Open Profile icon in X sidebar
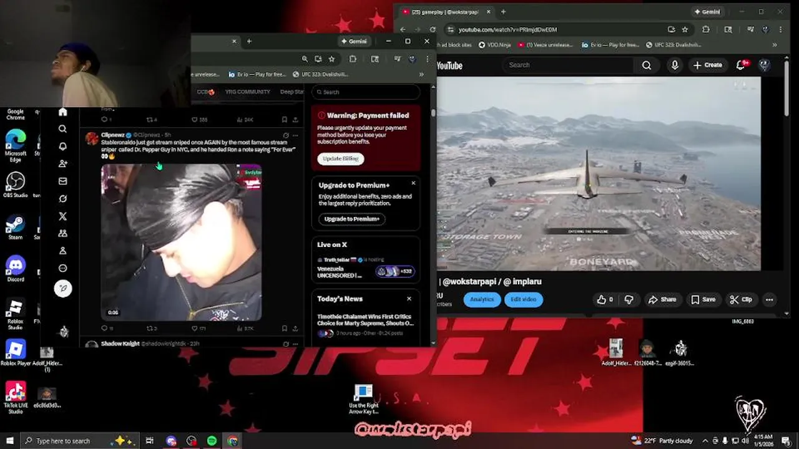The image size is (799, 449). tap(62, 251)
